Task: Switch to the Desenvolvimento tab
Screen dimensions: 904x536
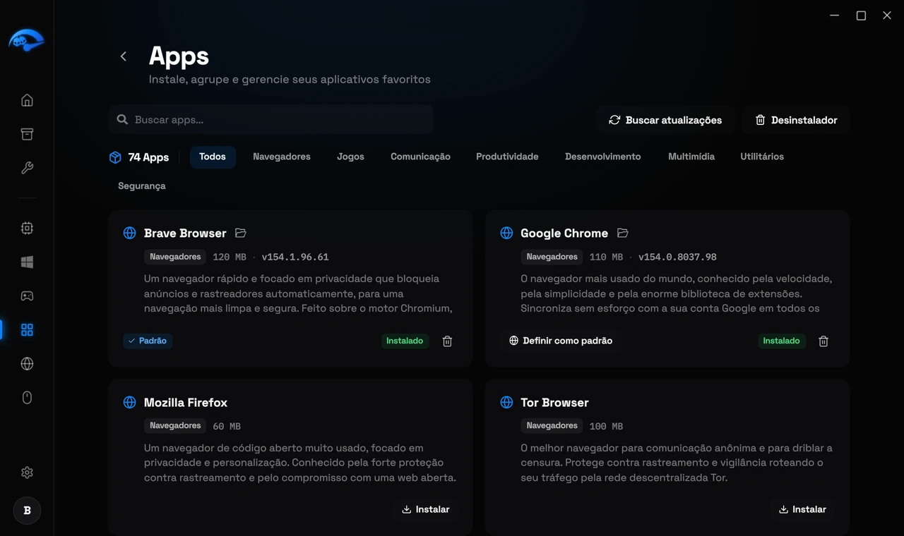Action: click(602, 157)
